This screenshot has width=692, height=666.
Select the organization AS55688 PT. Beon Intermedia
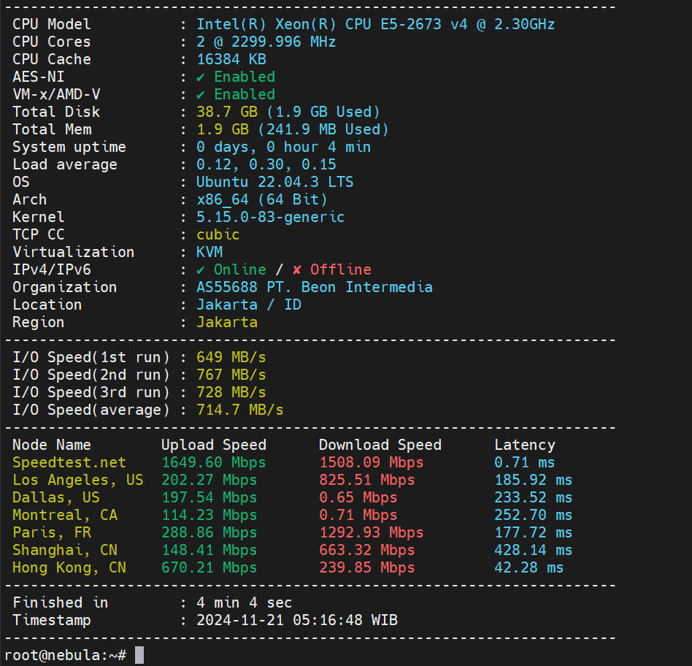[x=314, y=288]
